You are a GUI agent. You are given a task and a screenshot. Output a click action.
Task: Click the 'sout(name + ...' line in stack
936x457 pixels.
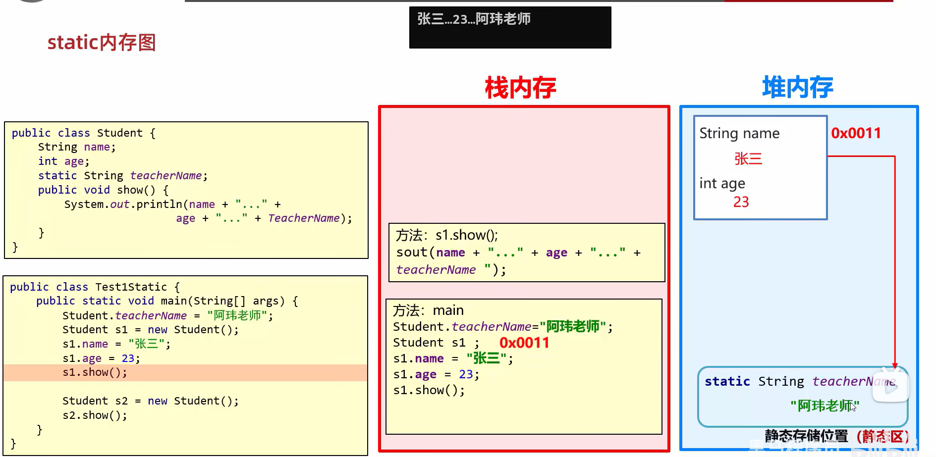click(x=518, y=253)
